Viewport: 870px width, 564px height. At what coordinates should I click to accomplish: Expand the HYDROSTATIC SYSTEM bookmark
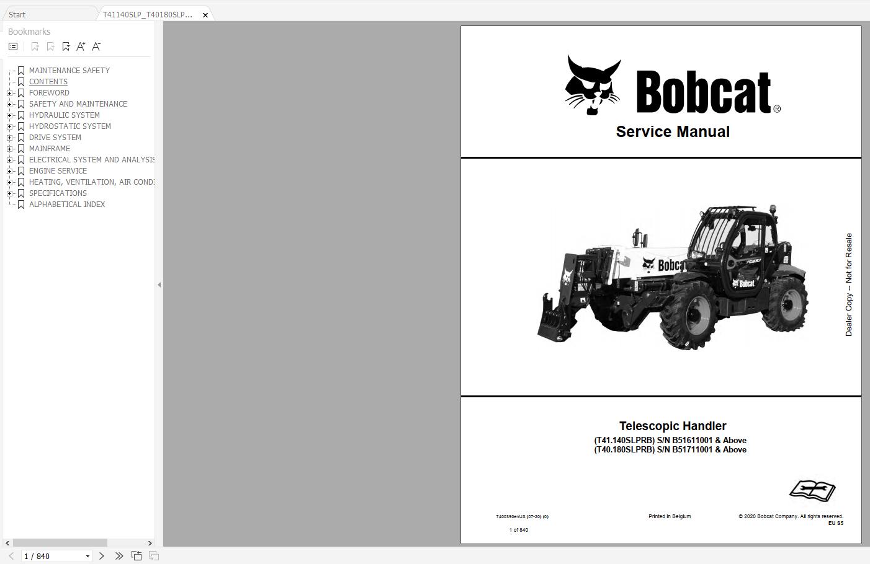9,126
